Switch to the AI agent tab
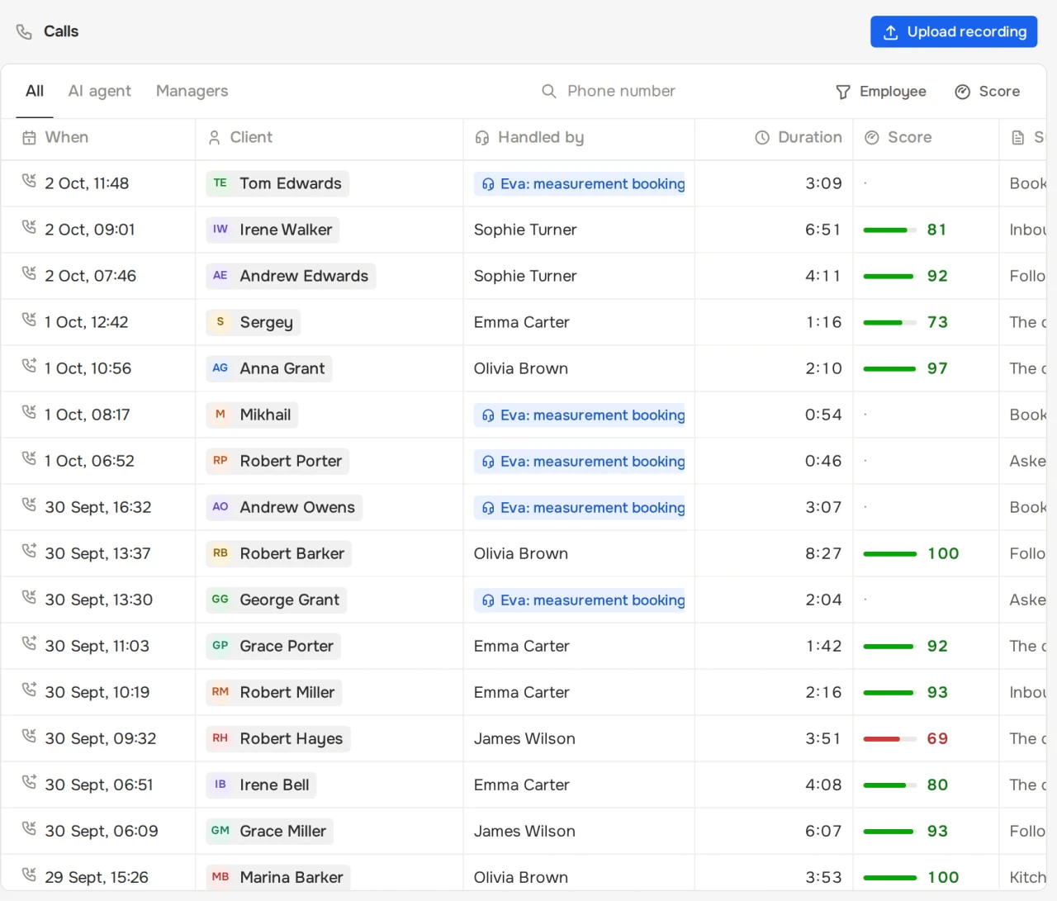The image size is (1057, 901). click(99, 91)
